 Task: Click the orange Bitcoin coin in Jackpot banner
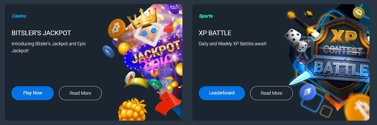click(x=116, y=28)
